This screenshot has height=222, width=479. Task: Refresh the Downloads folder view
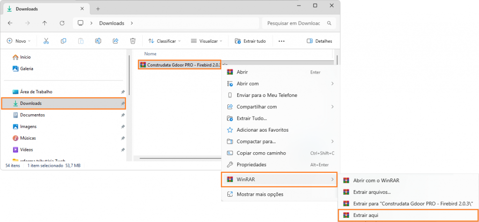62,23
